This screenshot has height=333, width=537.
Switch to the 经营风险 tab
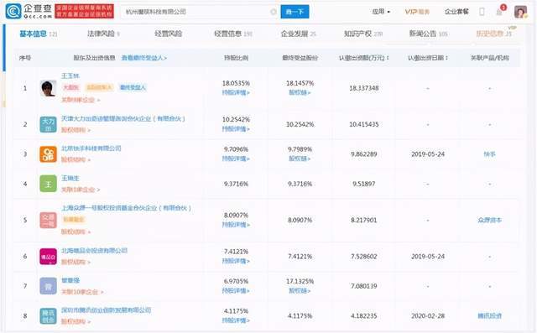pos(168,34)
